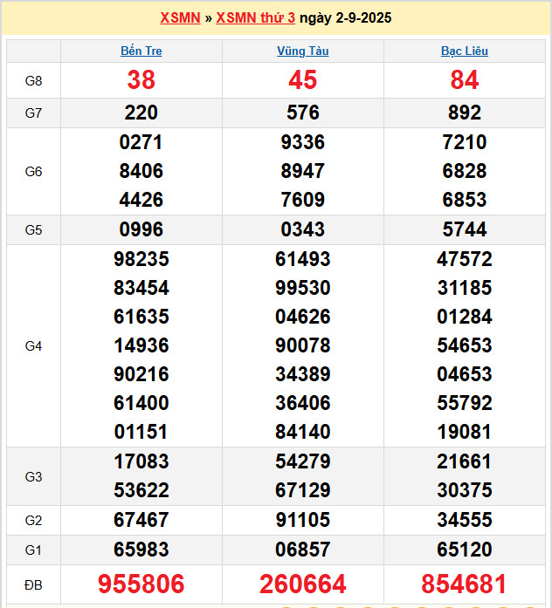Click G4 number 99530
The height and width of the screenshot is (608, 552).
tap(303, 288)
